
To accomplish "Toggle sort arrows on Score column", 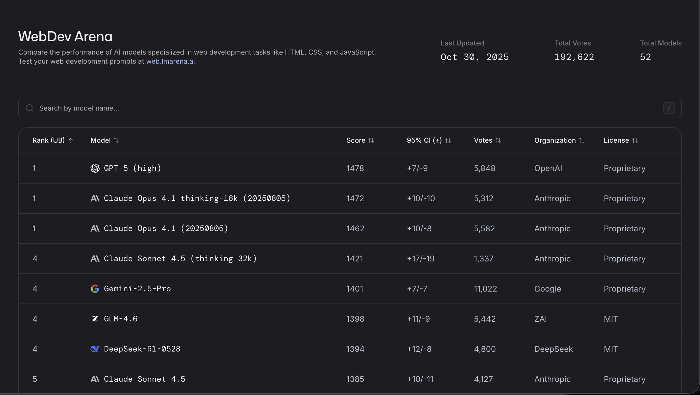I will [371, 140].
